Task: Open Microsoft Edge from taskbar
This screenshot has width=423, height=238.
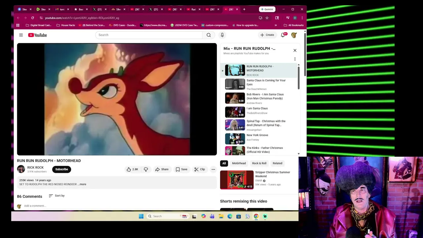Action: click(230, 216)
